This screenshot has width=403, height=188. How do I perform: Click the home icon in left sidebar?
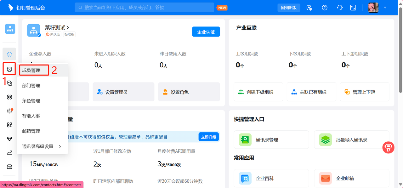(x=9, y=54)
